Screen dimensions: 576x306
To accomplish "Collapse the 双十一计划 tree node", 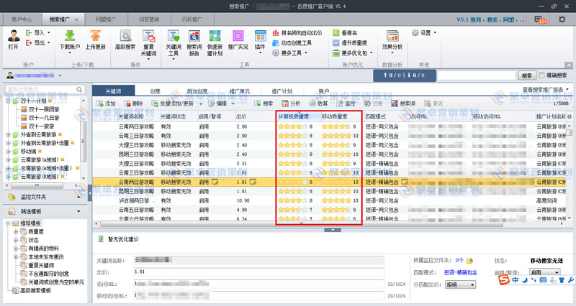I will 8,101.
